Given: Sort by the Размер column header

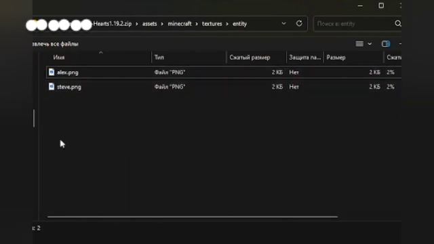Looking at the screenshot, I should tap(336, 58).
